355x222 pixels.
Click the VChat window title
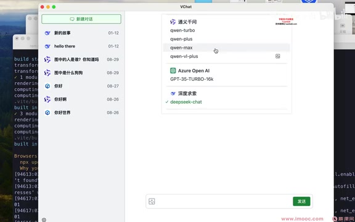(186, 7)
